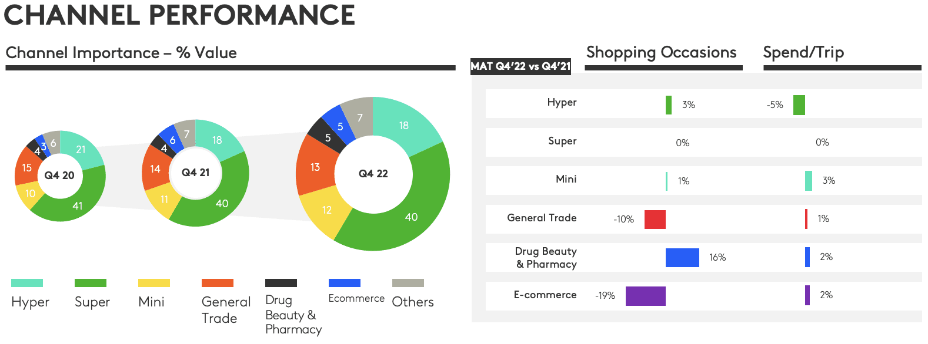928x344 pixels.
Task: Select the General Trade 14 segment in Q4 21
Action: (155, 169)
